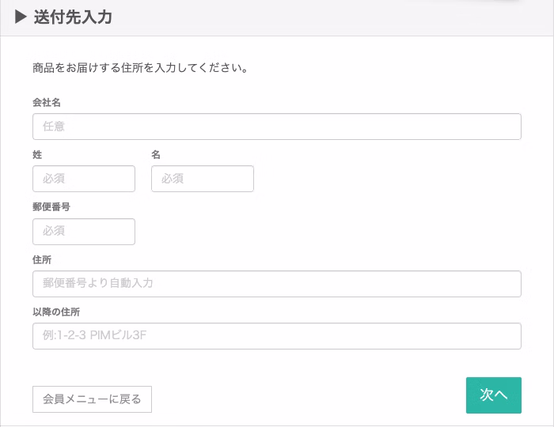
Task: Click the text 商品をお届けする住所を入力してください。
Action: [x=140, y=67]
